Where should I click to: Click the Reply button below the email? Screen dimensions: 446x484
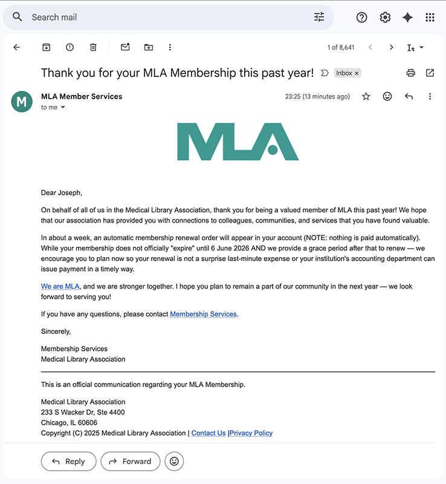click(x=68, y=462)
